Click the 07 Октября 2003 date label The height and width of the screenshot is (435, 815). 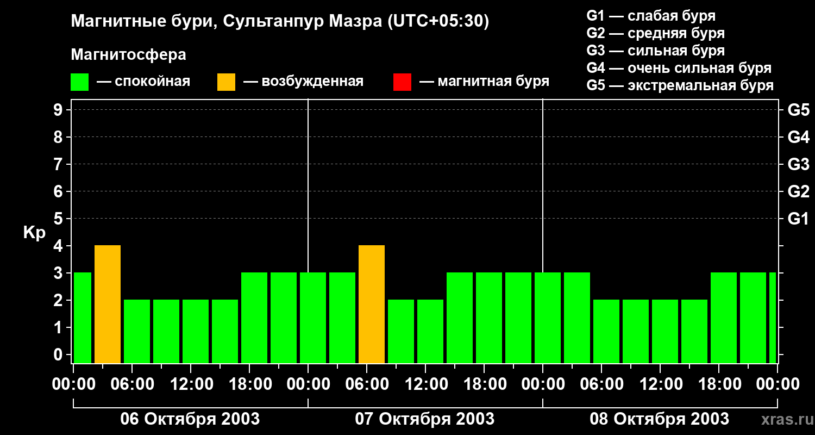pos(425,419)
